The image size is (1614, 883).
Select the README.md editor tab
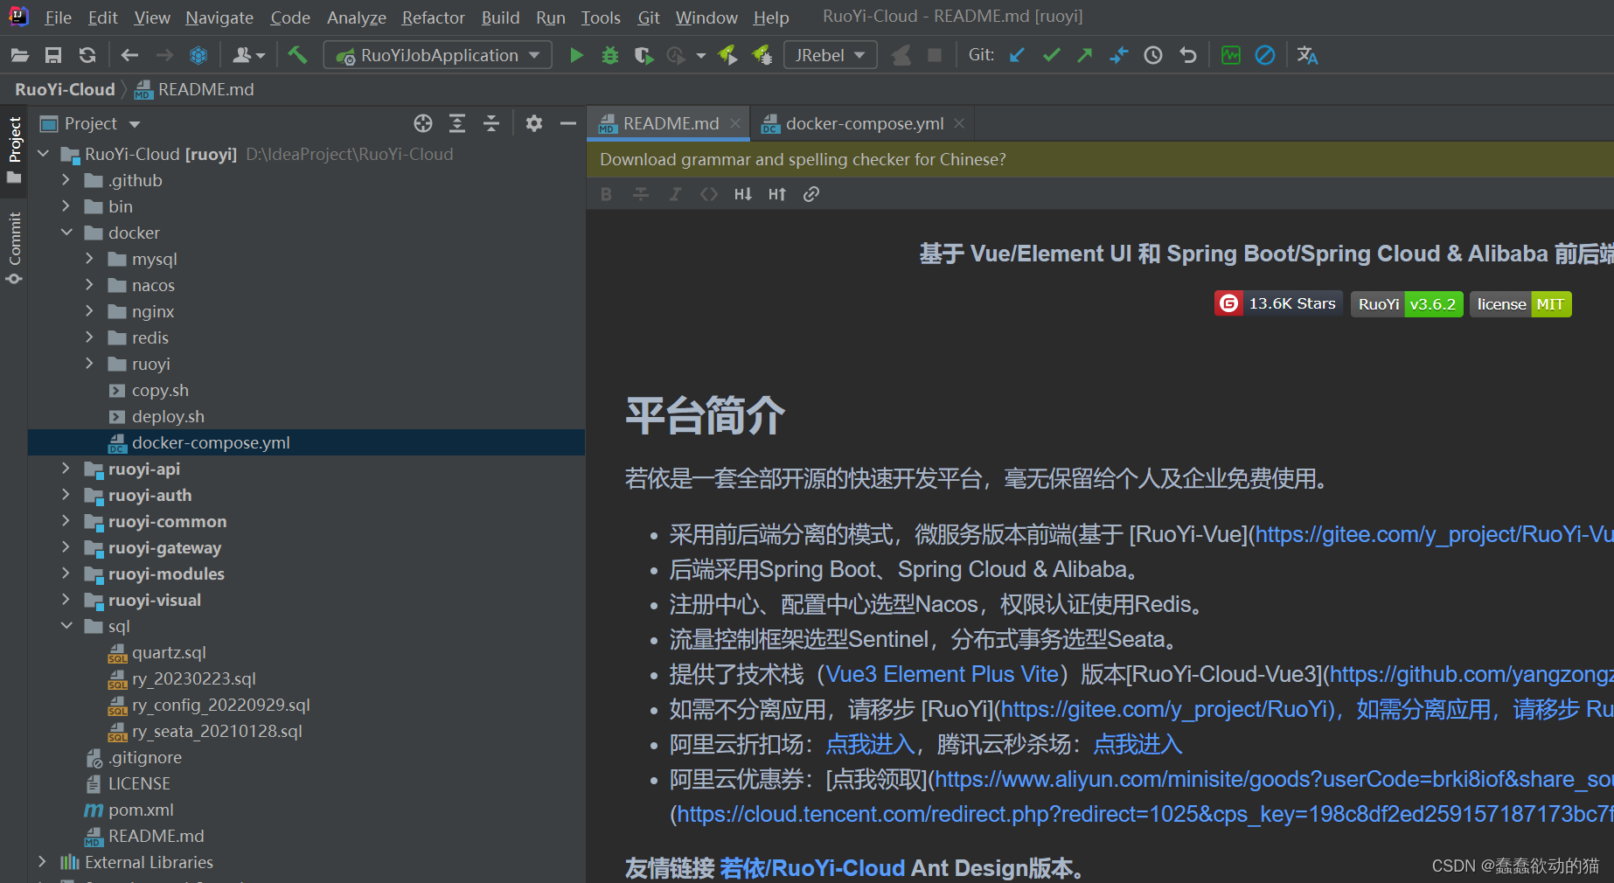click(671, 123)
